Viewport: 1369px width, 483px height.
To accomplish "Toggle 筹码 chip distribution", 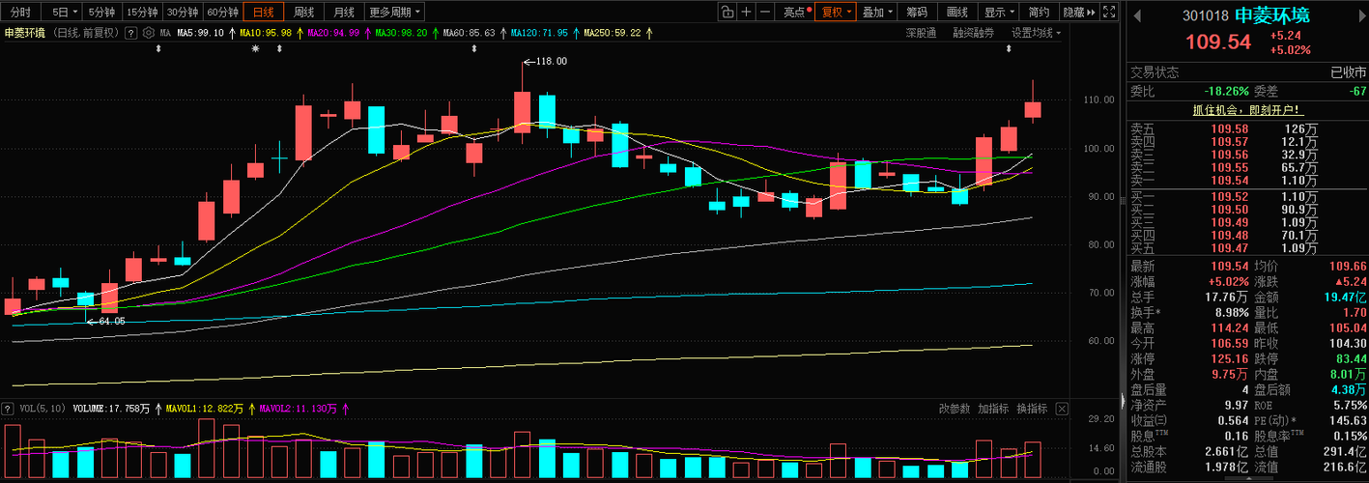I will 917,13.
